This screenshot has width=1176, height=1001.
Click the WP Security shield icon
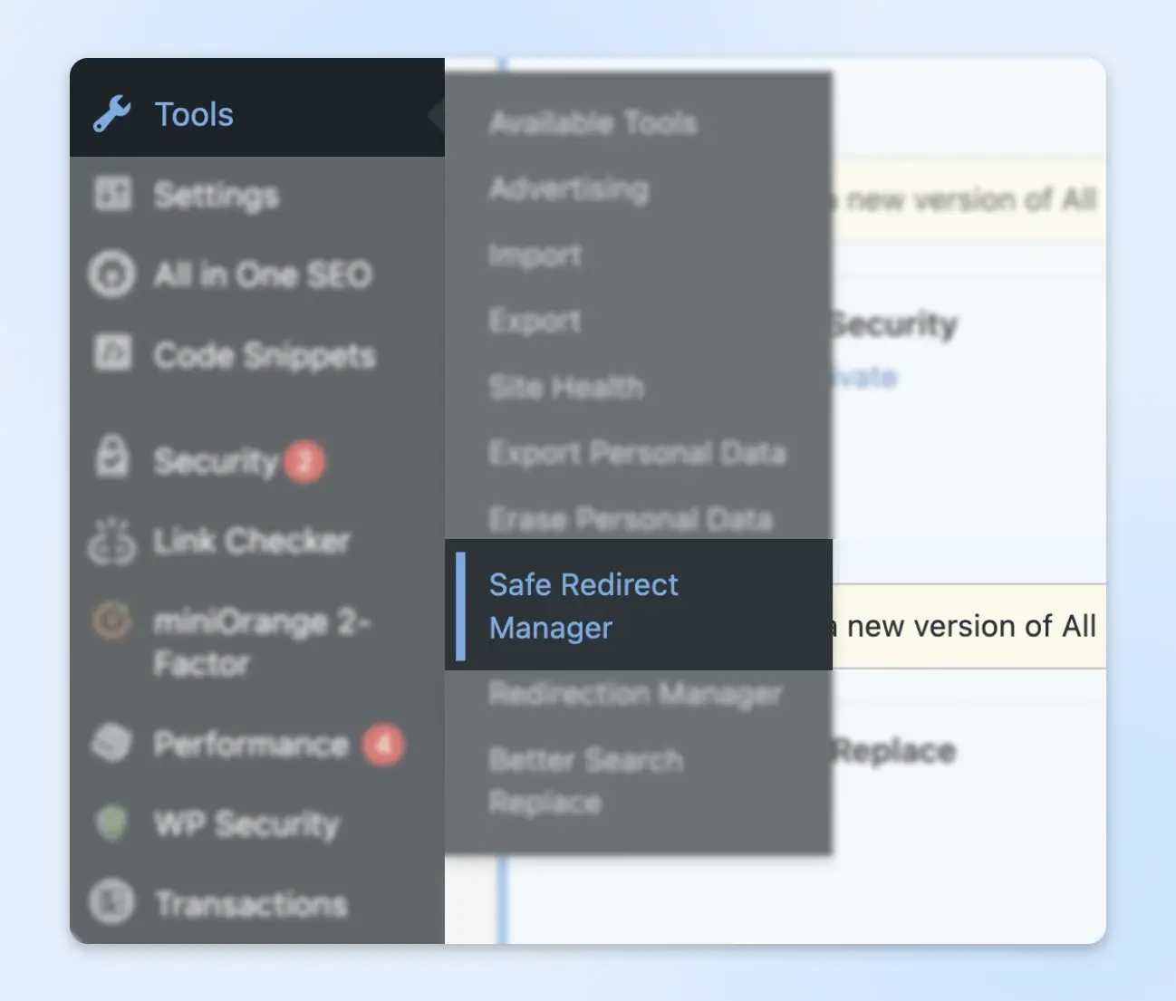(111, 823)
